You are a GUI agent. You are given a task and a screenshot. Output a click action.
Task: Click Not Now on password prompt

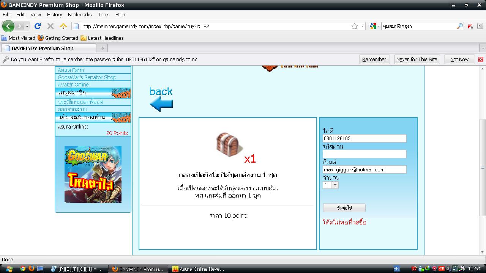(x=459, y=59)
